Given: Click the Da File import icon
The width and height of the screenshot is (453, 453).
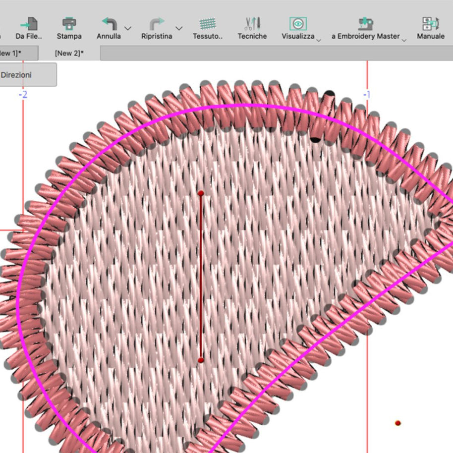Looking at the screenshot, I should tap(29, 24).
